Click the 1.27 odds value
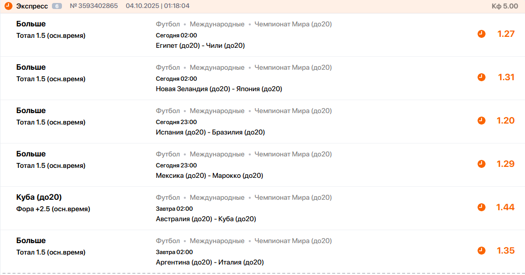The image size is (525, 275). pyautogui.click(x=506, y=34)
